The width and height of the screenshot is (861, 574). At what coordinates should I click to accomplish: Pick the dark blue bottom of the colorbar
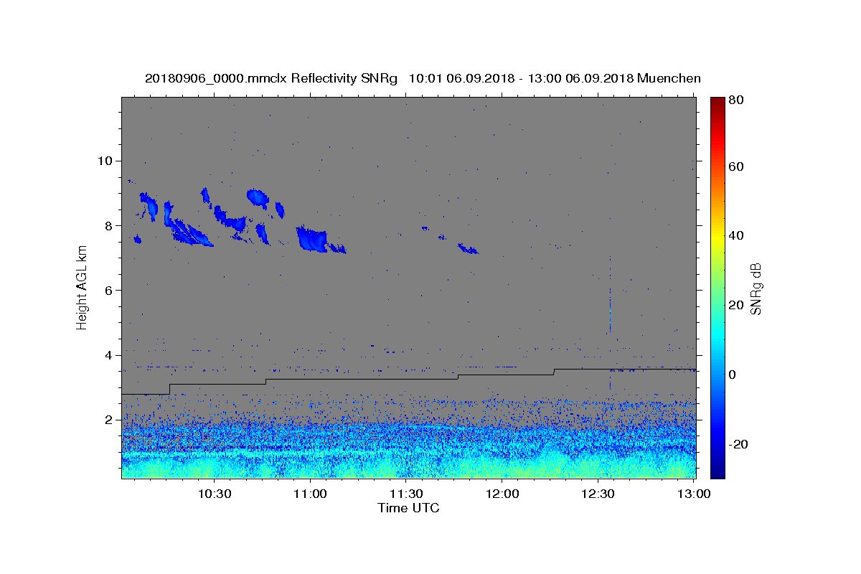click(x=717, y=472)
